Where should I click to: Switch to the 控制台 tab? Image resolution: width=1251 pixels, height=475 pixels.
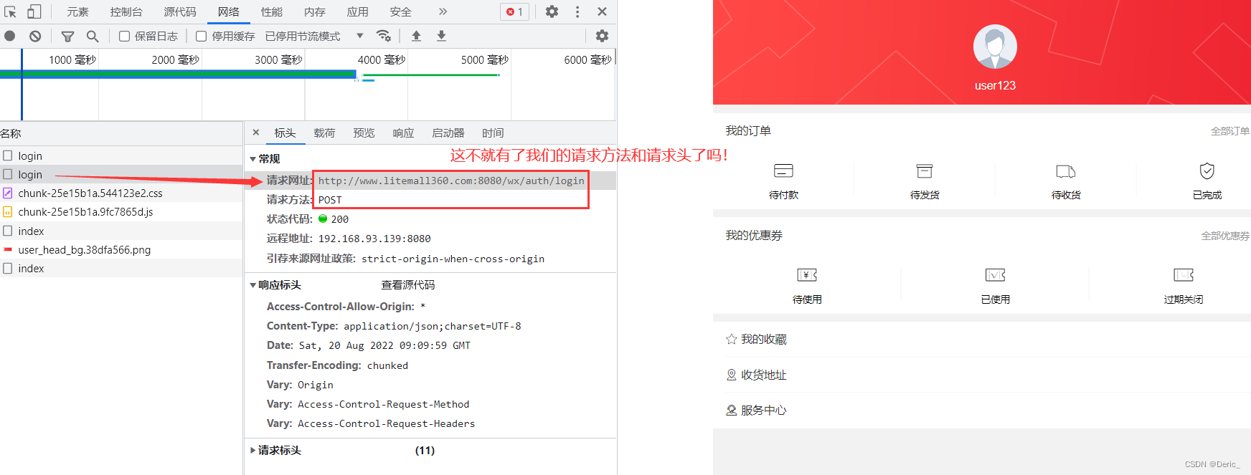tap(126, 11)
